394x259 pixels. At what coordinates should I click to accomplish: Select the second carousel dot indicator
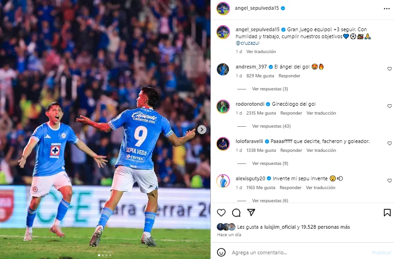(103, 255)
